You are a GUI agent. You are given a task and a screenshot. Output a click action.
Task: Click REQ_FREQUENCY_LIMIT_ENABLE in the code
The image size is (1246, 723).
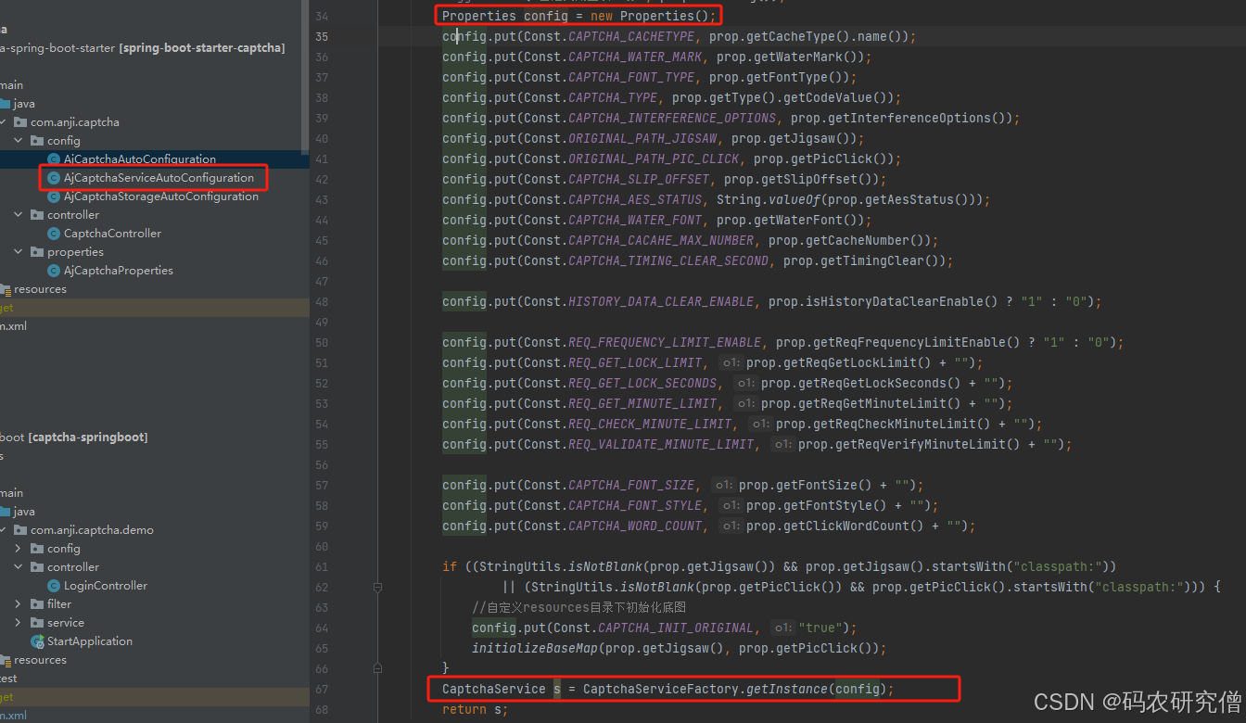pyautogui.click(x=665, y=343)
